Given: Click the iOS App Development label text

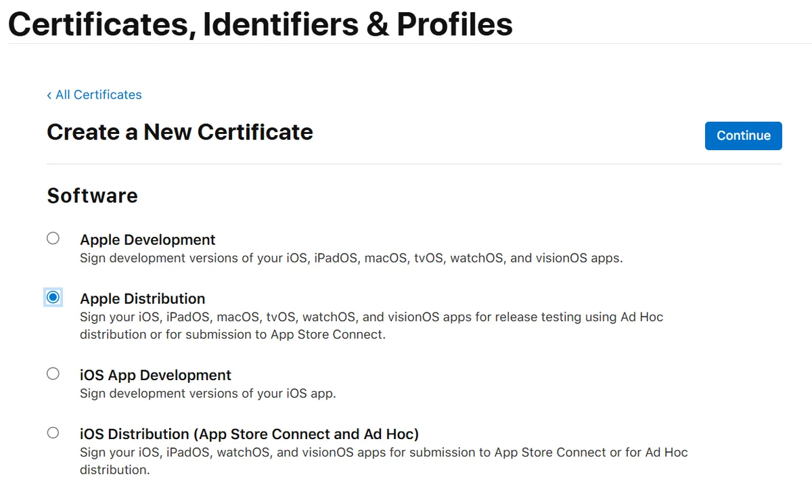Looking at the screenshot, I should [156, 375].
